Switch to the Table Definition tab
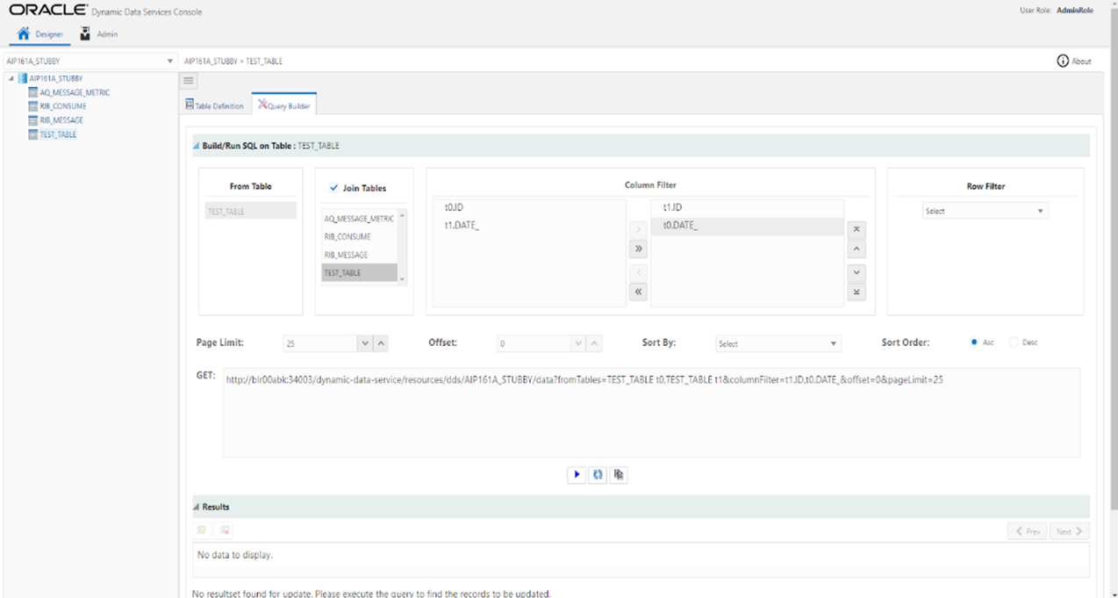 point(214,104)
